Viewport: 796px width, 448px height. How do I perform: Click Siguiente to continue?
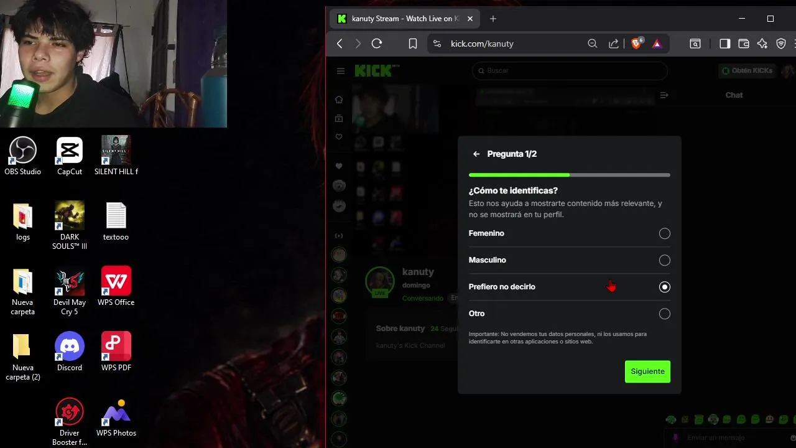click(x=647, y=371)
